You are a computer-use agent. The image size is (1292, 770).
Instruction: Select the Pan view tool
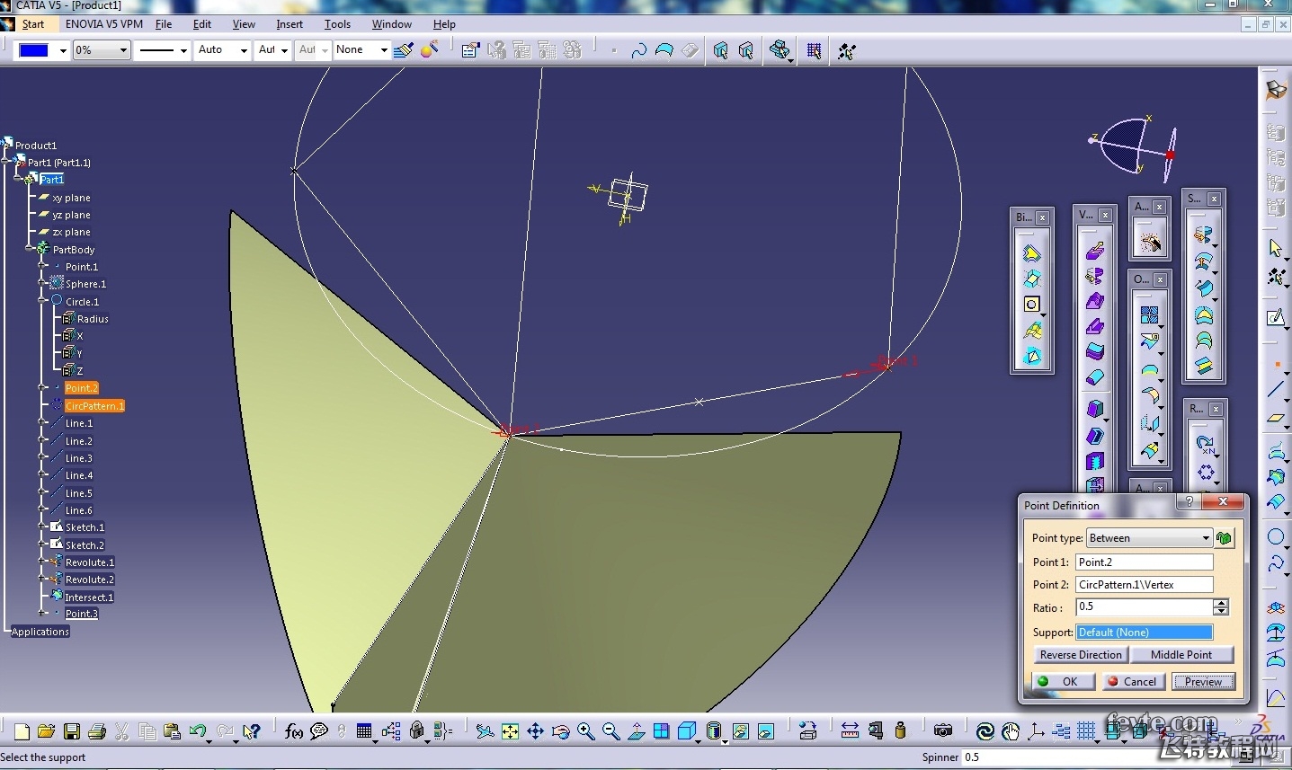click(x=535, y=731)
